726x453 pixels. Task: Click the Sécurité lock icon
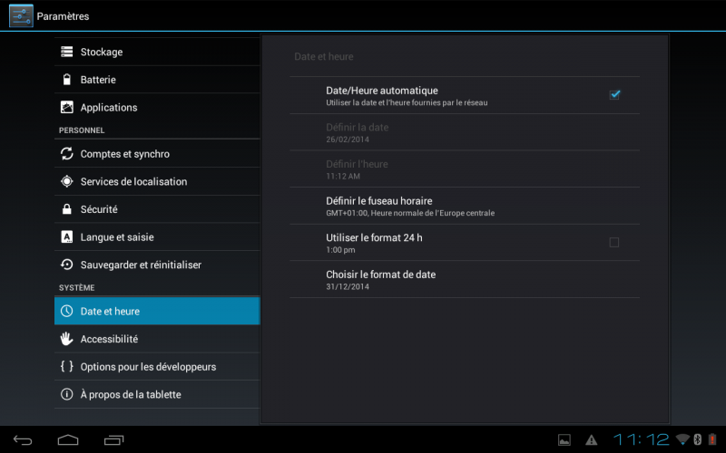point(66,209)
